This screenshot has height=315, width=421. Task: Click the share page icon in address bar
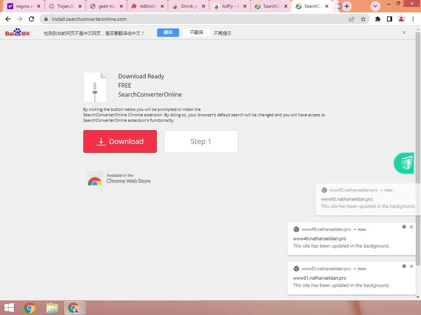[352, 19]
